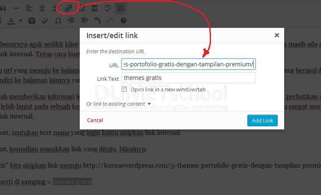The width and height of the screenshot is (321, 195).
Task: Increase indent of the paragraph
Action: point(84,20)
